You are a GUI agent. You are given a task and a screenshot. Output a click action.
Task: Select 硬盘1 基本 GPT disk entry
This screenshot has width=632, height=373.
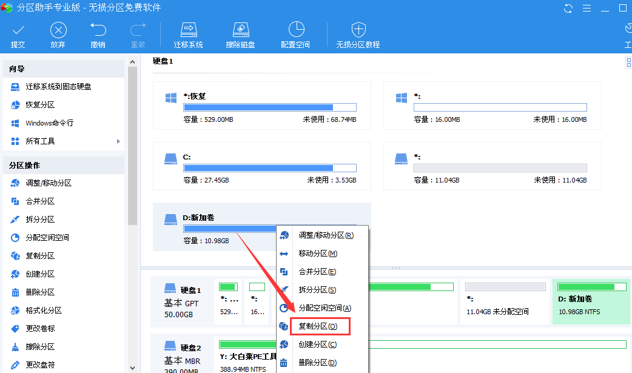click(x=182, y=301)
